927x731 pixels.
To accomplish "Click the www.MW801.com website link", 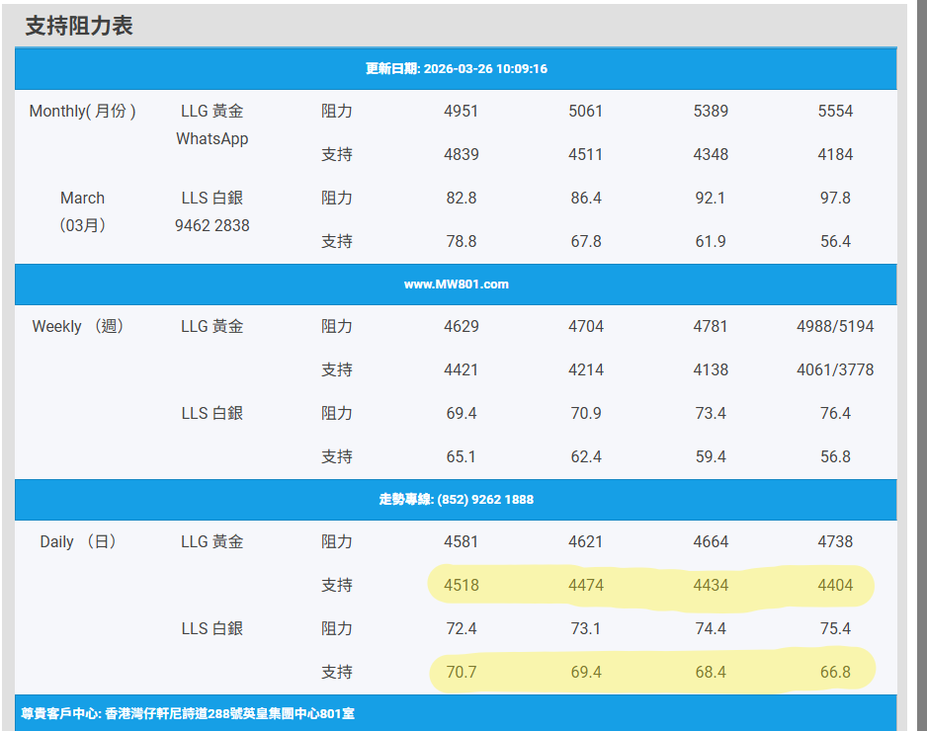I will pyautogui.click(x=456, y=284).
